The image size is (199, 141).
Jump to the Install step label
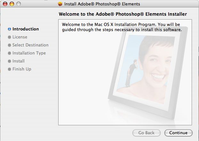pyautogui.click(x=19, y=61)
